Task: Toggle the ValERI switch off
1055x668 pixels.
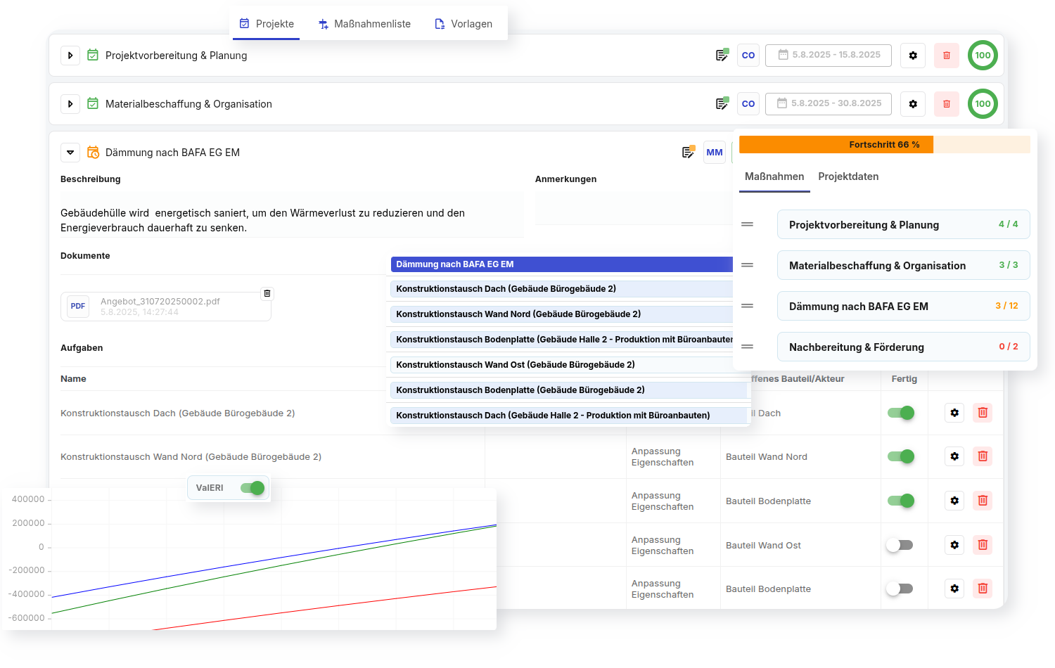Action: (x=252, y=488)
